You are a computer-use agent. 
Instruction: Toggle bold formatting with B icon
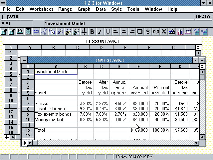point(92,32)
